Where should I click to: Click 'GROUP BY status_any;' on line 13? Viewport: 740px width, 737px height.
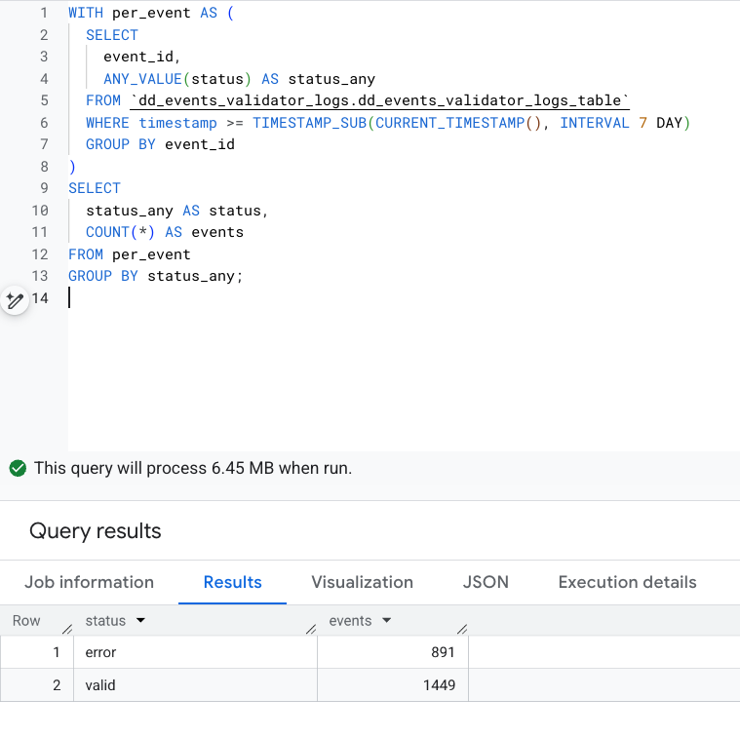pyautogui.click(x=156, y=276)
